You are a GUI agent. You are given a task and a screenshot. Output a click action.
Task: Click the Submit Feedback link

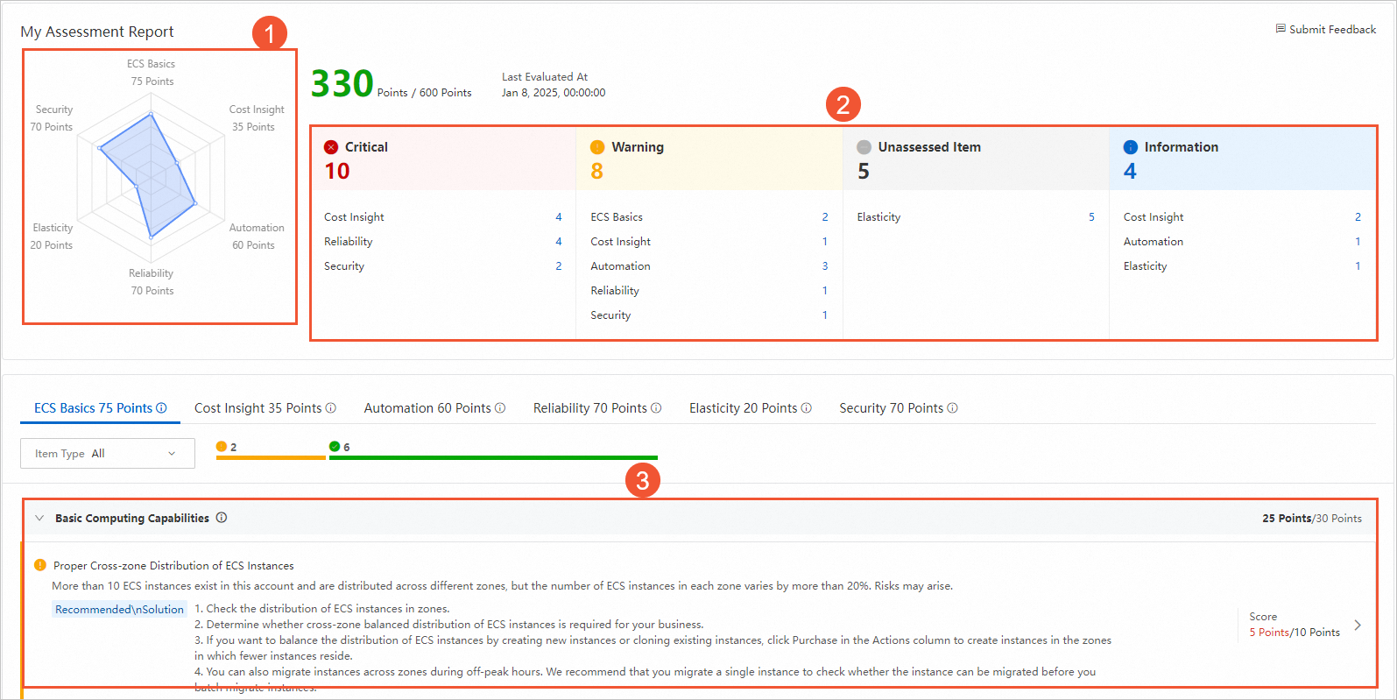pos(1326,29)
